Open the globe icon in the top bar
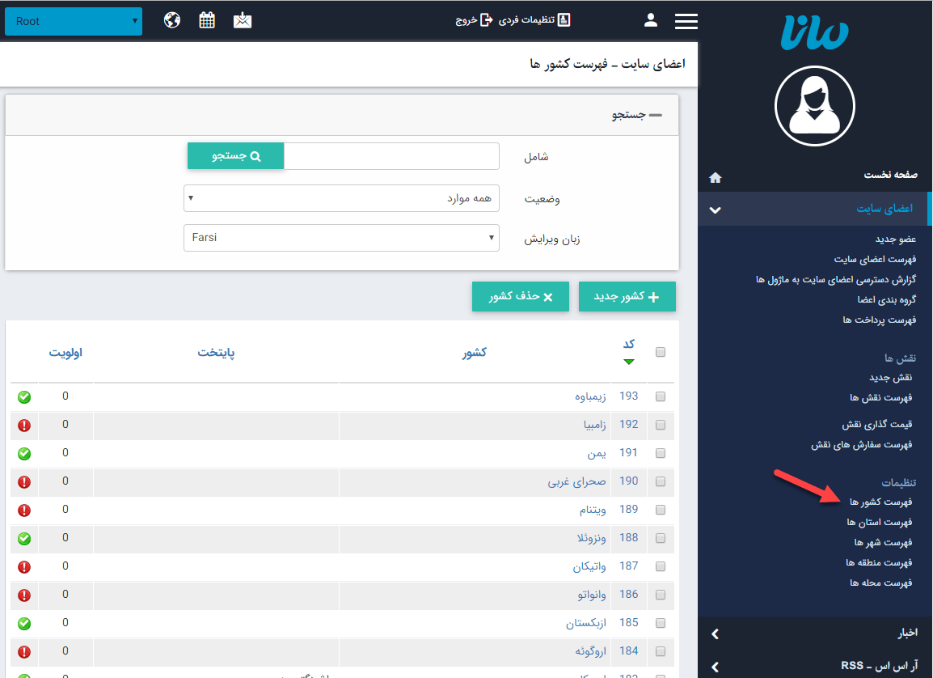 [171, 20]
